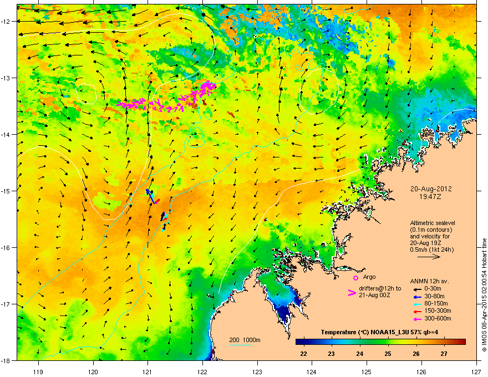Screen dimensions: 488x377
Task: Click the dark blue end of color bar
Action: pos(298,342)
